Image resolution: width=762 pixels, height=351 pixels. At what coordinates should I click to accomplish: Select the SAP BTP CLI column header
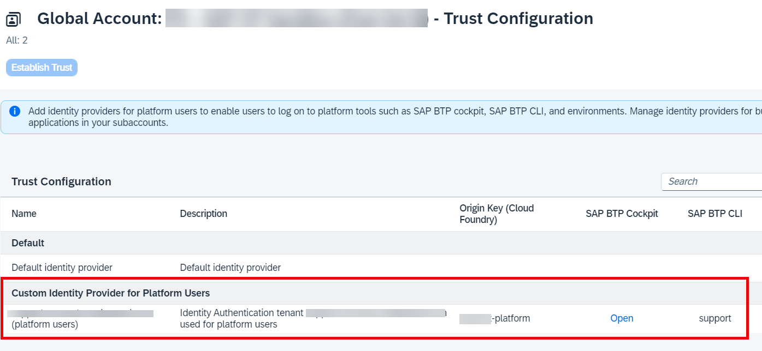point(715,214)
